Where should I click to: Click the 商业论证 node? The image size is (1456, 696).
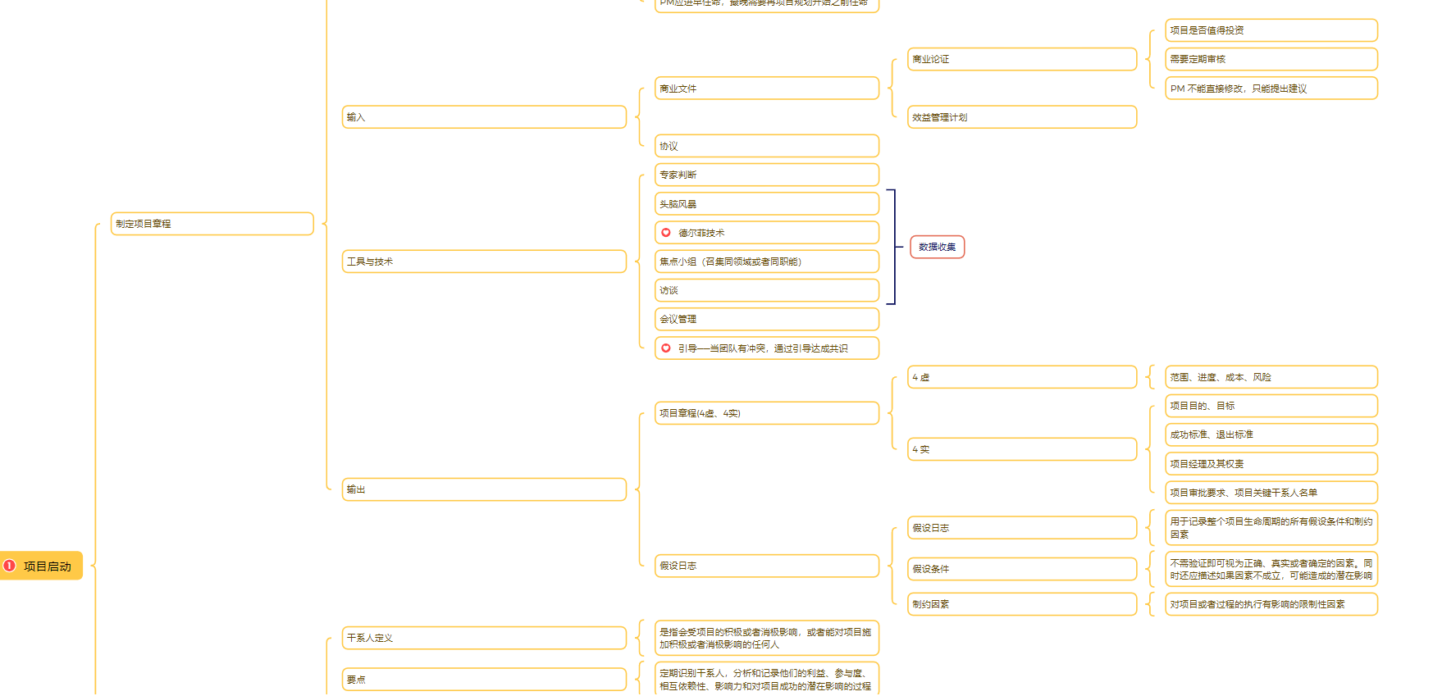point(1021,59)
